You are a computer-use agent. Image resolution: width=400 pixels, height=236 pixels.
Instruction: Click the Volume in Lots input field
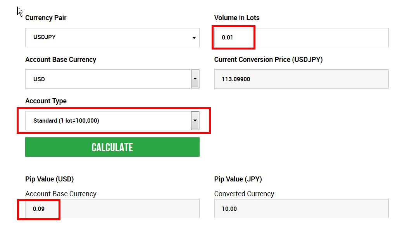tap(301, 38)
